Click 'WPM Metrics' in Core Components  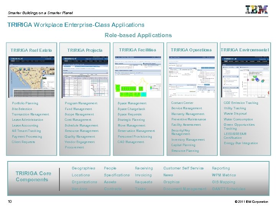pyautogui.click(x=224, y=175)
